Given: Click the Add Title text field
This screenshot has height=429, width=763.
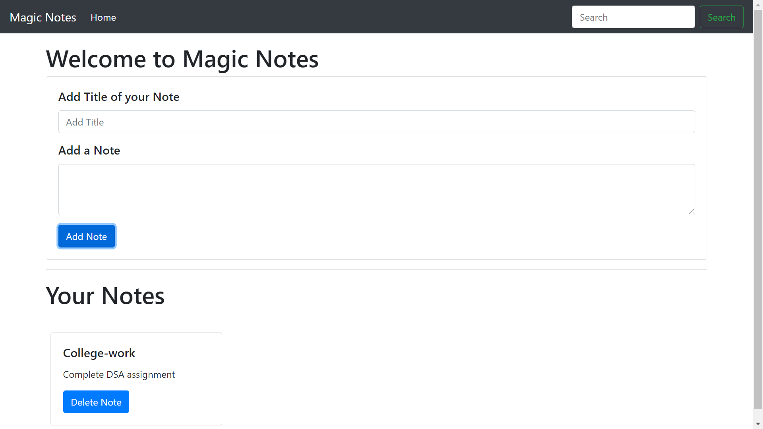Looking at the screenshot, I should tap(376, 122).
